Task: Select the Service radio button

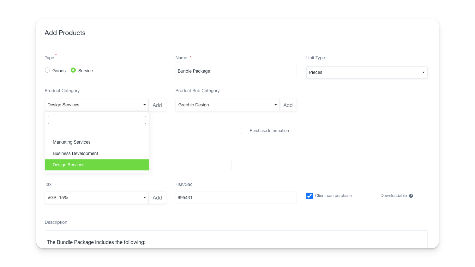Action: click(73, 70)
